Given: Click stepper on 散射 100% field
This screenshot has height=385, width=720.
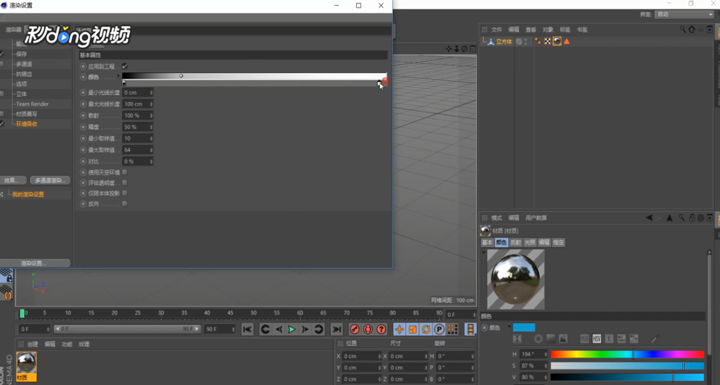Looking at the screenshot, I should pos(151,115).
